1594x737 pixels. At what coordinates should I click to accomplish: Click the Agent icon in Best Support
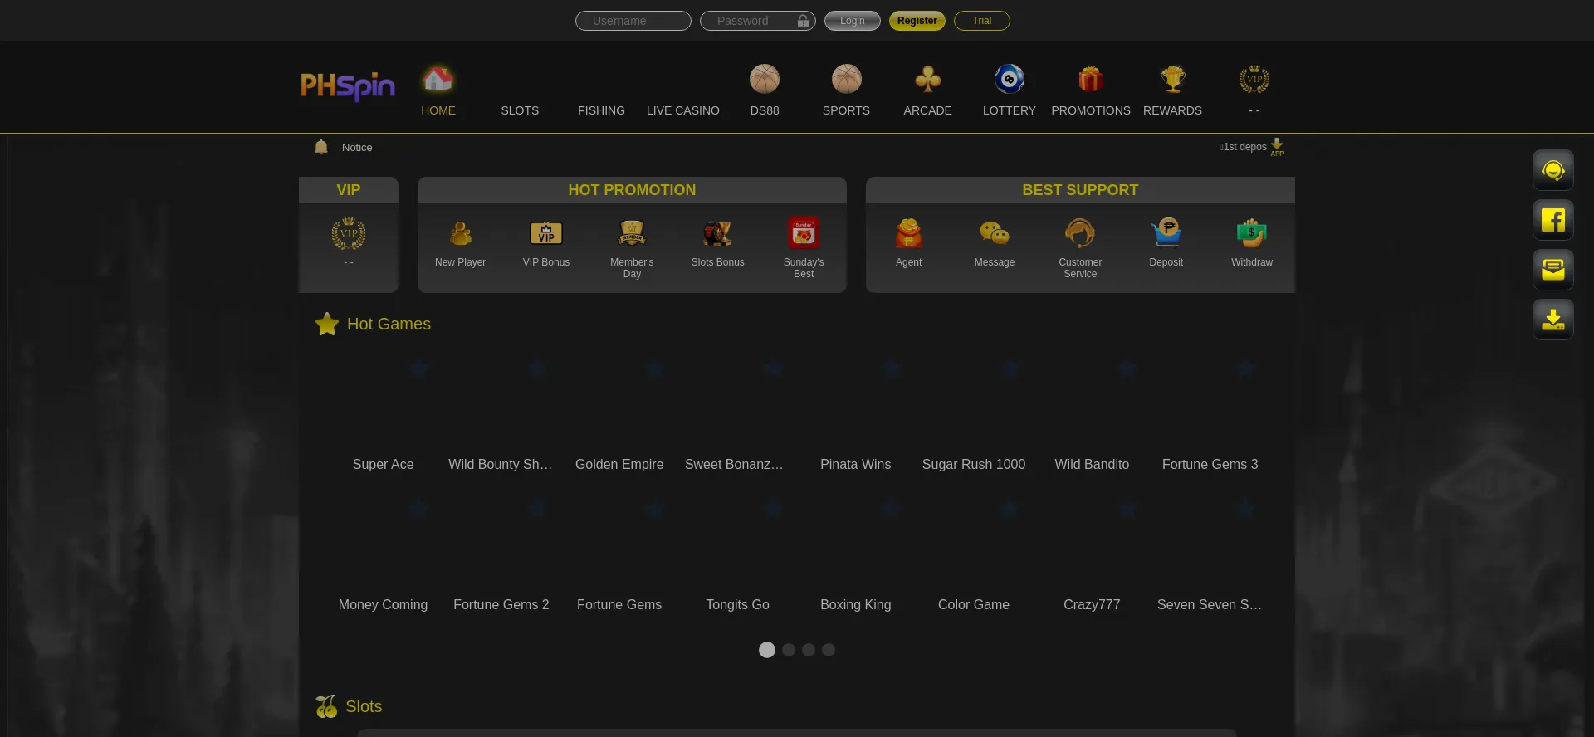908,234
